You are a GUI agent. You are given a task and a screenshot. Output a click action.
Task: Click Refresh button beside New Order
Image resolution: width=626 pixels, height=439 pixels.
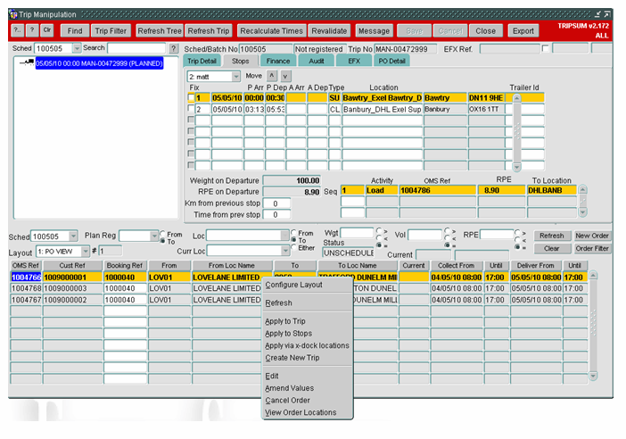(552, 236)
